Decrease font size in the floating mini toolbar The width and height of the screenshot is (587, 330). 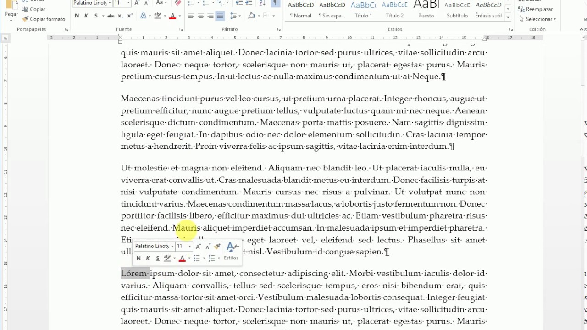208,247
